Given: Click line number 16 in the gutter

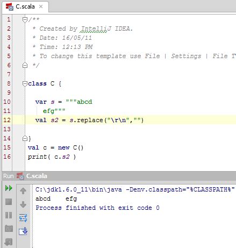Looking at the screenshot, I should coord(7,157).
